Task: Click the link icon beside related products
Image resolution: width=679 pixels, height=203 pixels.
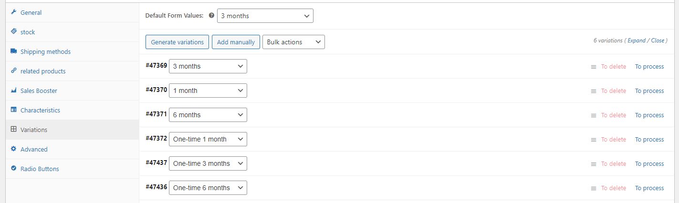Action: [x=13, y=71]
